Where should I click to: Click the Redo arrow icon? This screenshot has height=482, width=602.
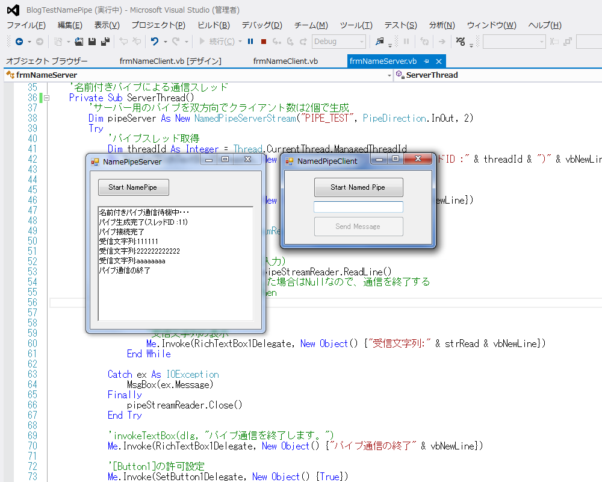point(175,41)
